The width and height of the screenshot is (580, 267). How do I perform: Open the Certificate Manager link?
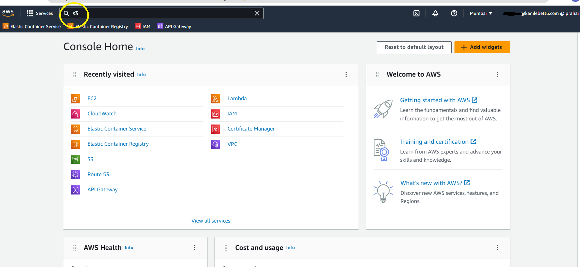[x=251, y=129]
